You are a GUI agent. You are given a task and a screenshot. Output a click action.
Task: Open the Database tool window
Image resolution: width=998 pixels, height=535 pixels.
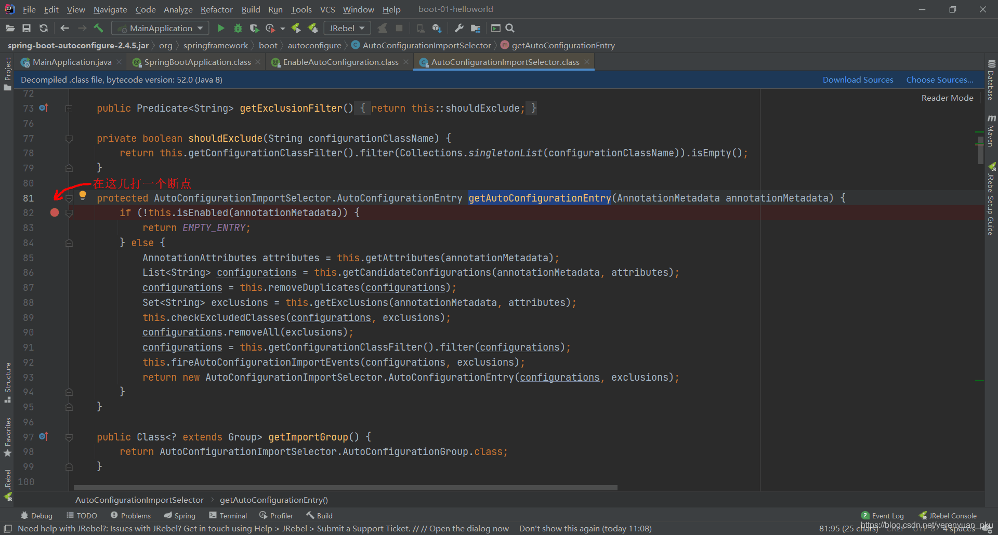pos(991,79)
